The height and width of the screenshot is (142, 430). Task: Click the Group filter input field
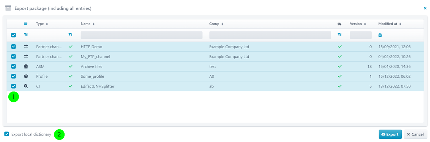click(270, 35)
